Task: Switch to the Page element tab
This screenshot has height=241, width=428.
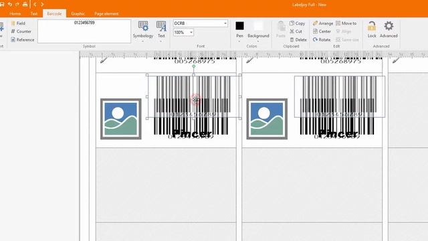Action: (106, 13)
